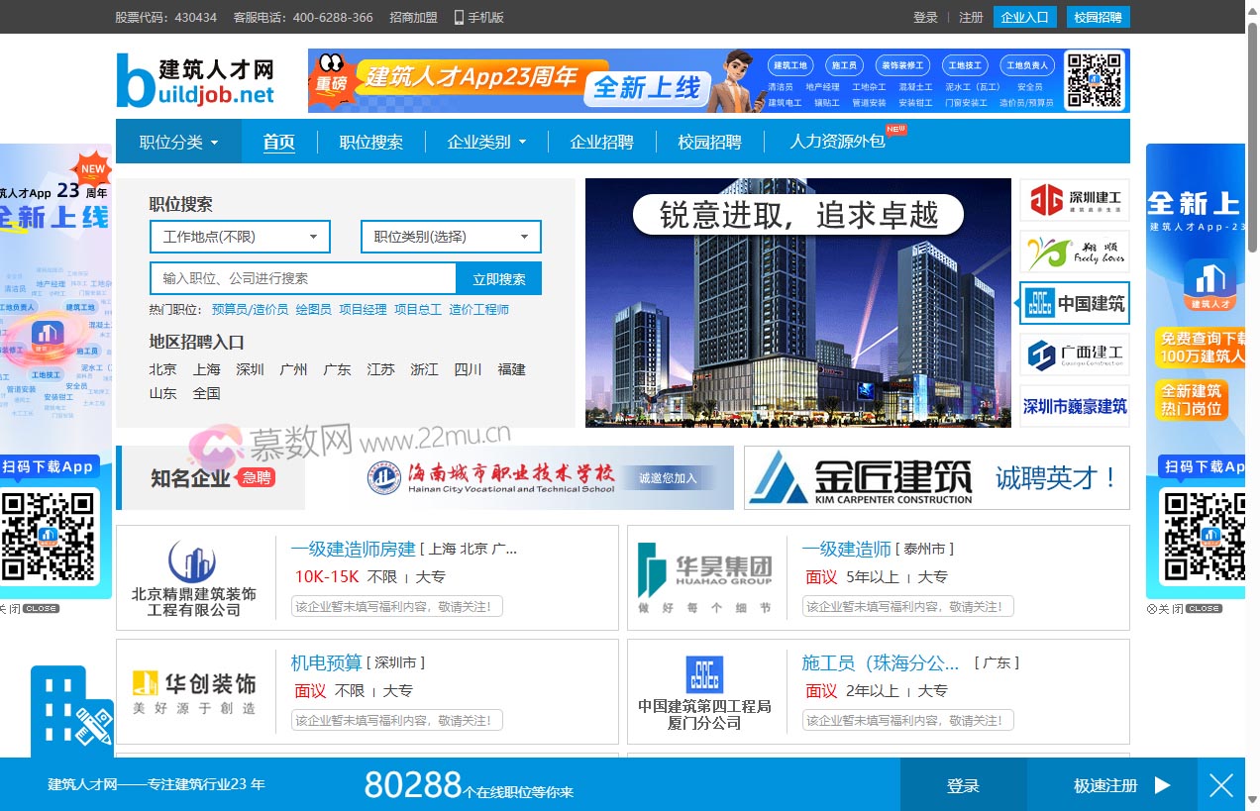Click the 深圳建工 logo in right company list
This screenshot has height=811, width=1260.
coord(1074,200)
